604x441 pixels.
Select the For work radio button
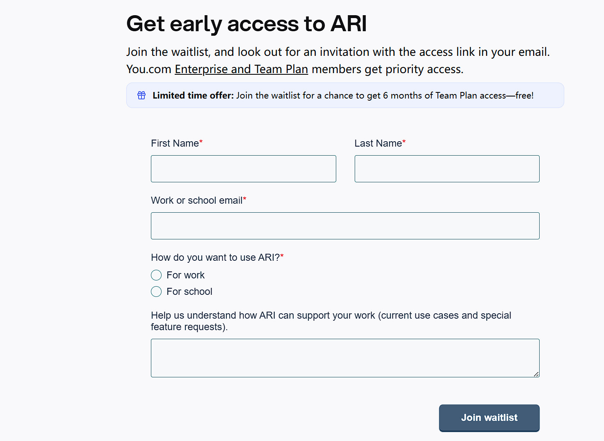click(x=156, y=275)
